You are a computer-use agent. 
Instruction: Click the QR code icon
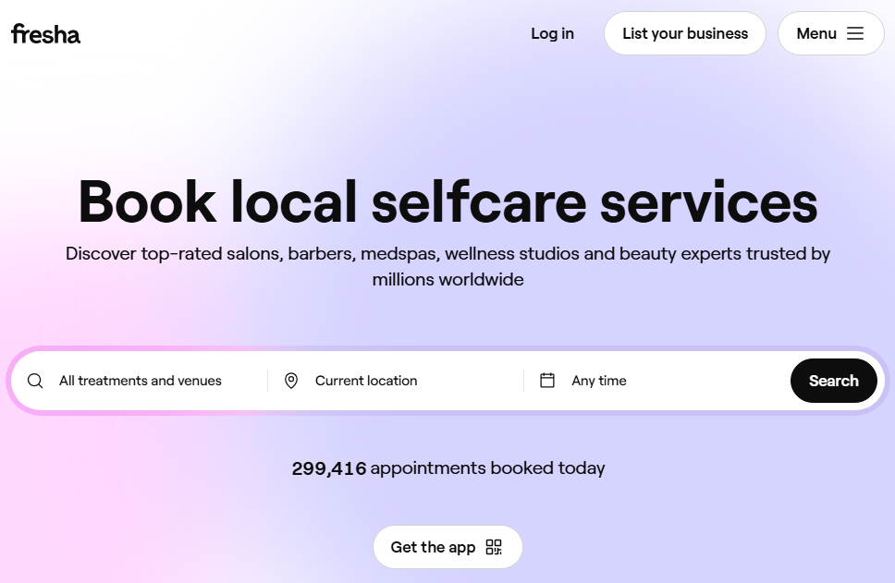494,547
